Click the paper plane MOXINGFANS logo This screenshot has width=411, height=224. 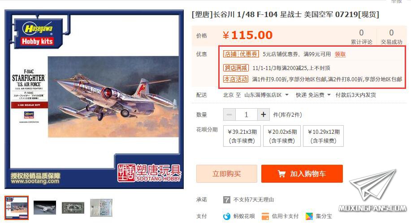[373, 191]
